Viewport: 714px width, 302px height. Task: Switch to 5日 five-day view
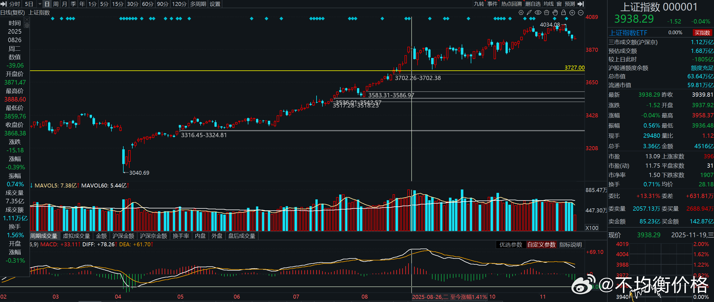click(29, 4)
